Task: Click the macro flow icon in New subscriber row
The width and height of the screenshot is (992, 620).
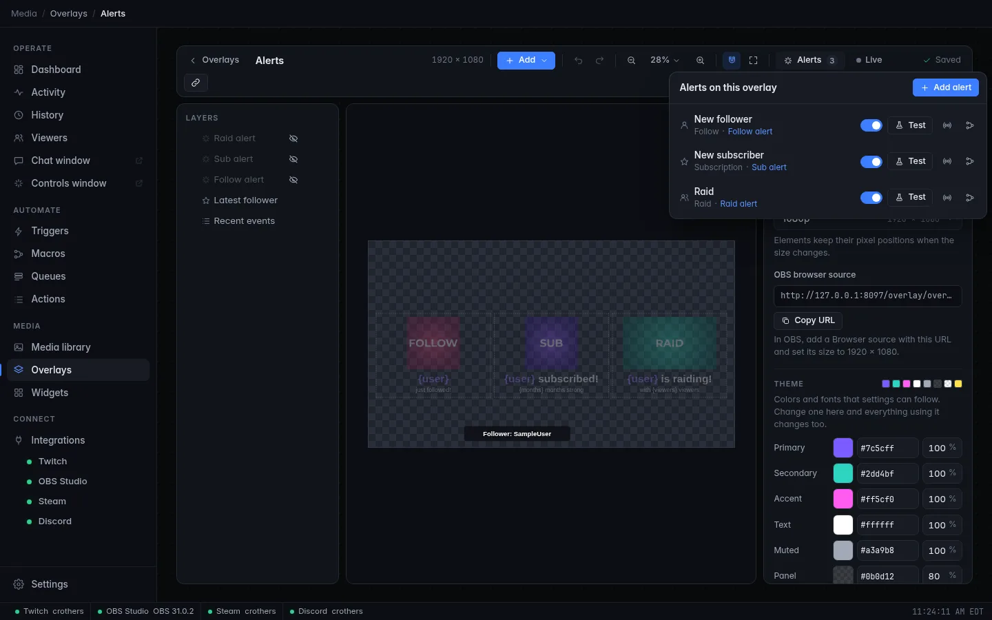Action: pyautogui.click(x=969, y=161)
